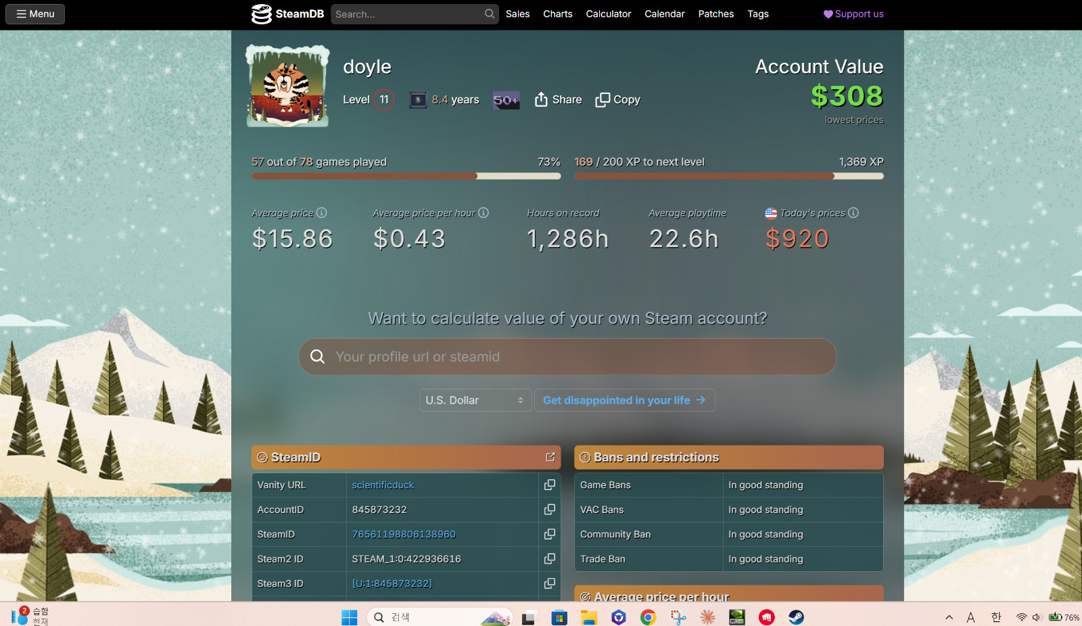Open SteamID panel external link icon
The image size is (1082, 626).
(x=550, y=457)
